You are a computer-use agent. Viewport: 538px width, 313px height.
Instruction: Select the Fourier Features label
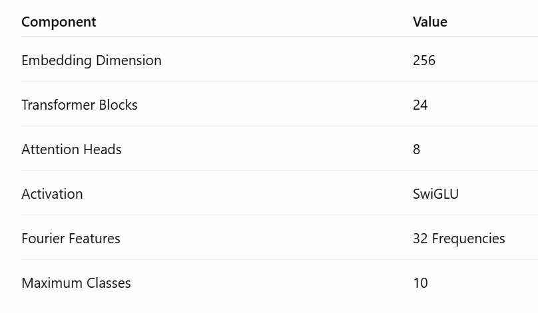point(71,239)
